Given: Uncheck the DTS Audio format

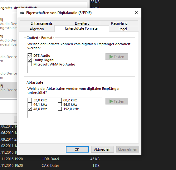Looking at the screenshot, I should tap(30, 56).
